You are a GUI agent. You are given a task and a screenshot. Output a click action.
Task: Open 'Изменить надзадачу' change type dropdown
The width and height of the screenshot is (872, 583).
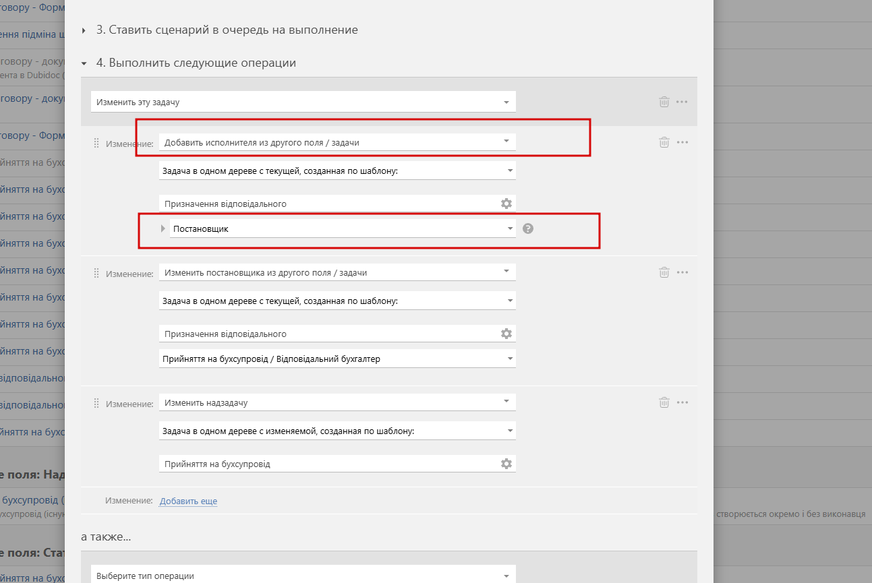pyautogui.click(x=337, y=402)
